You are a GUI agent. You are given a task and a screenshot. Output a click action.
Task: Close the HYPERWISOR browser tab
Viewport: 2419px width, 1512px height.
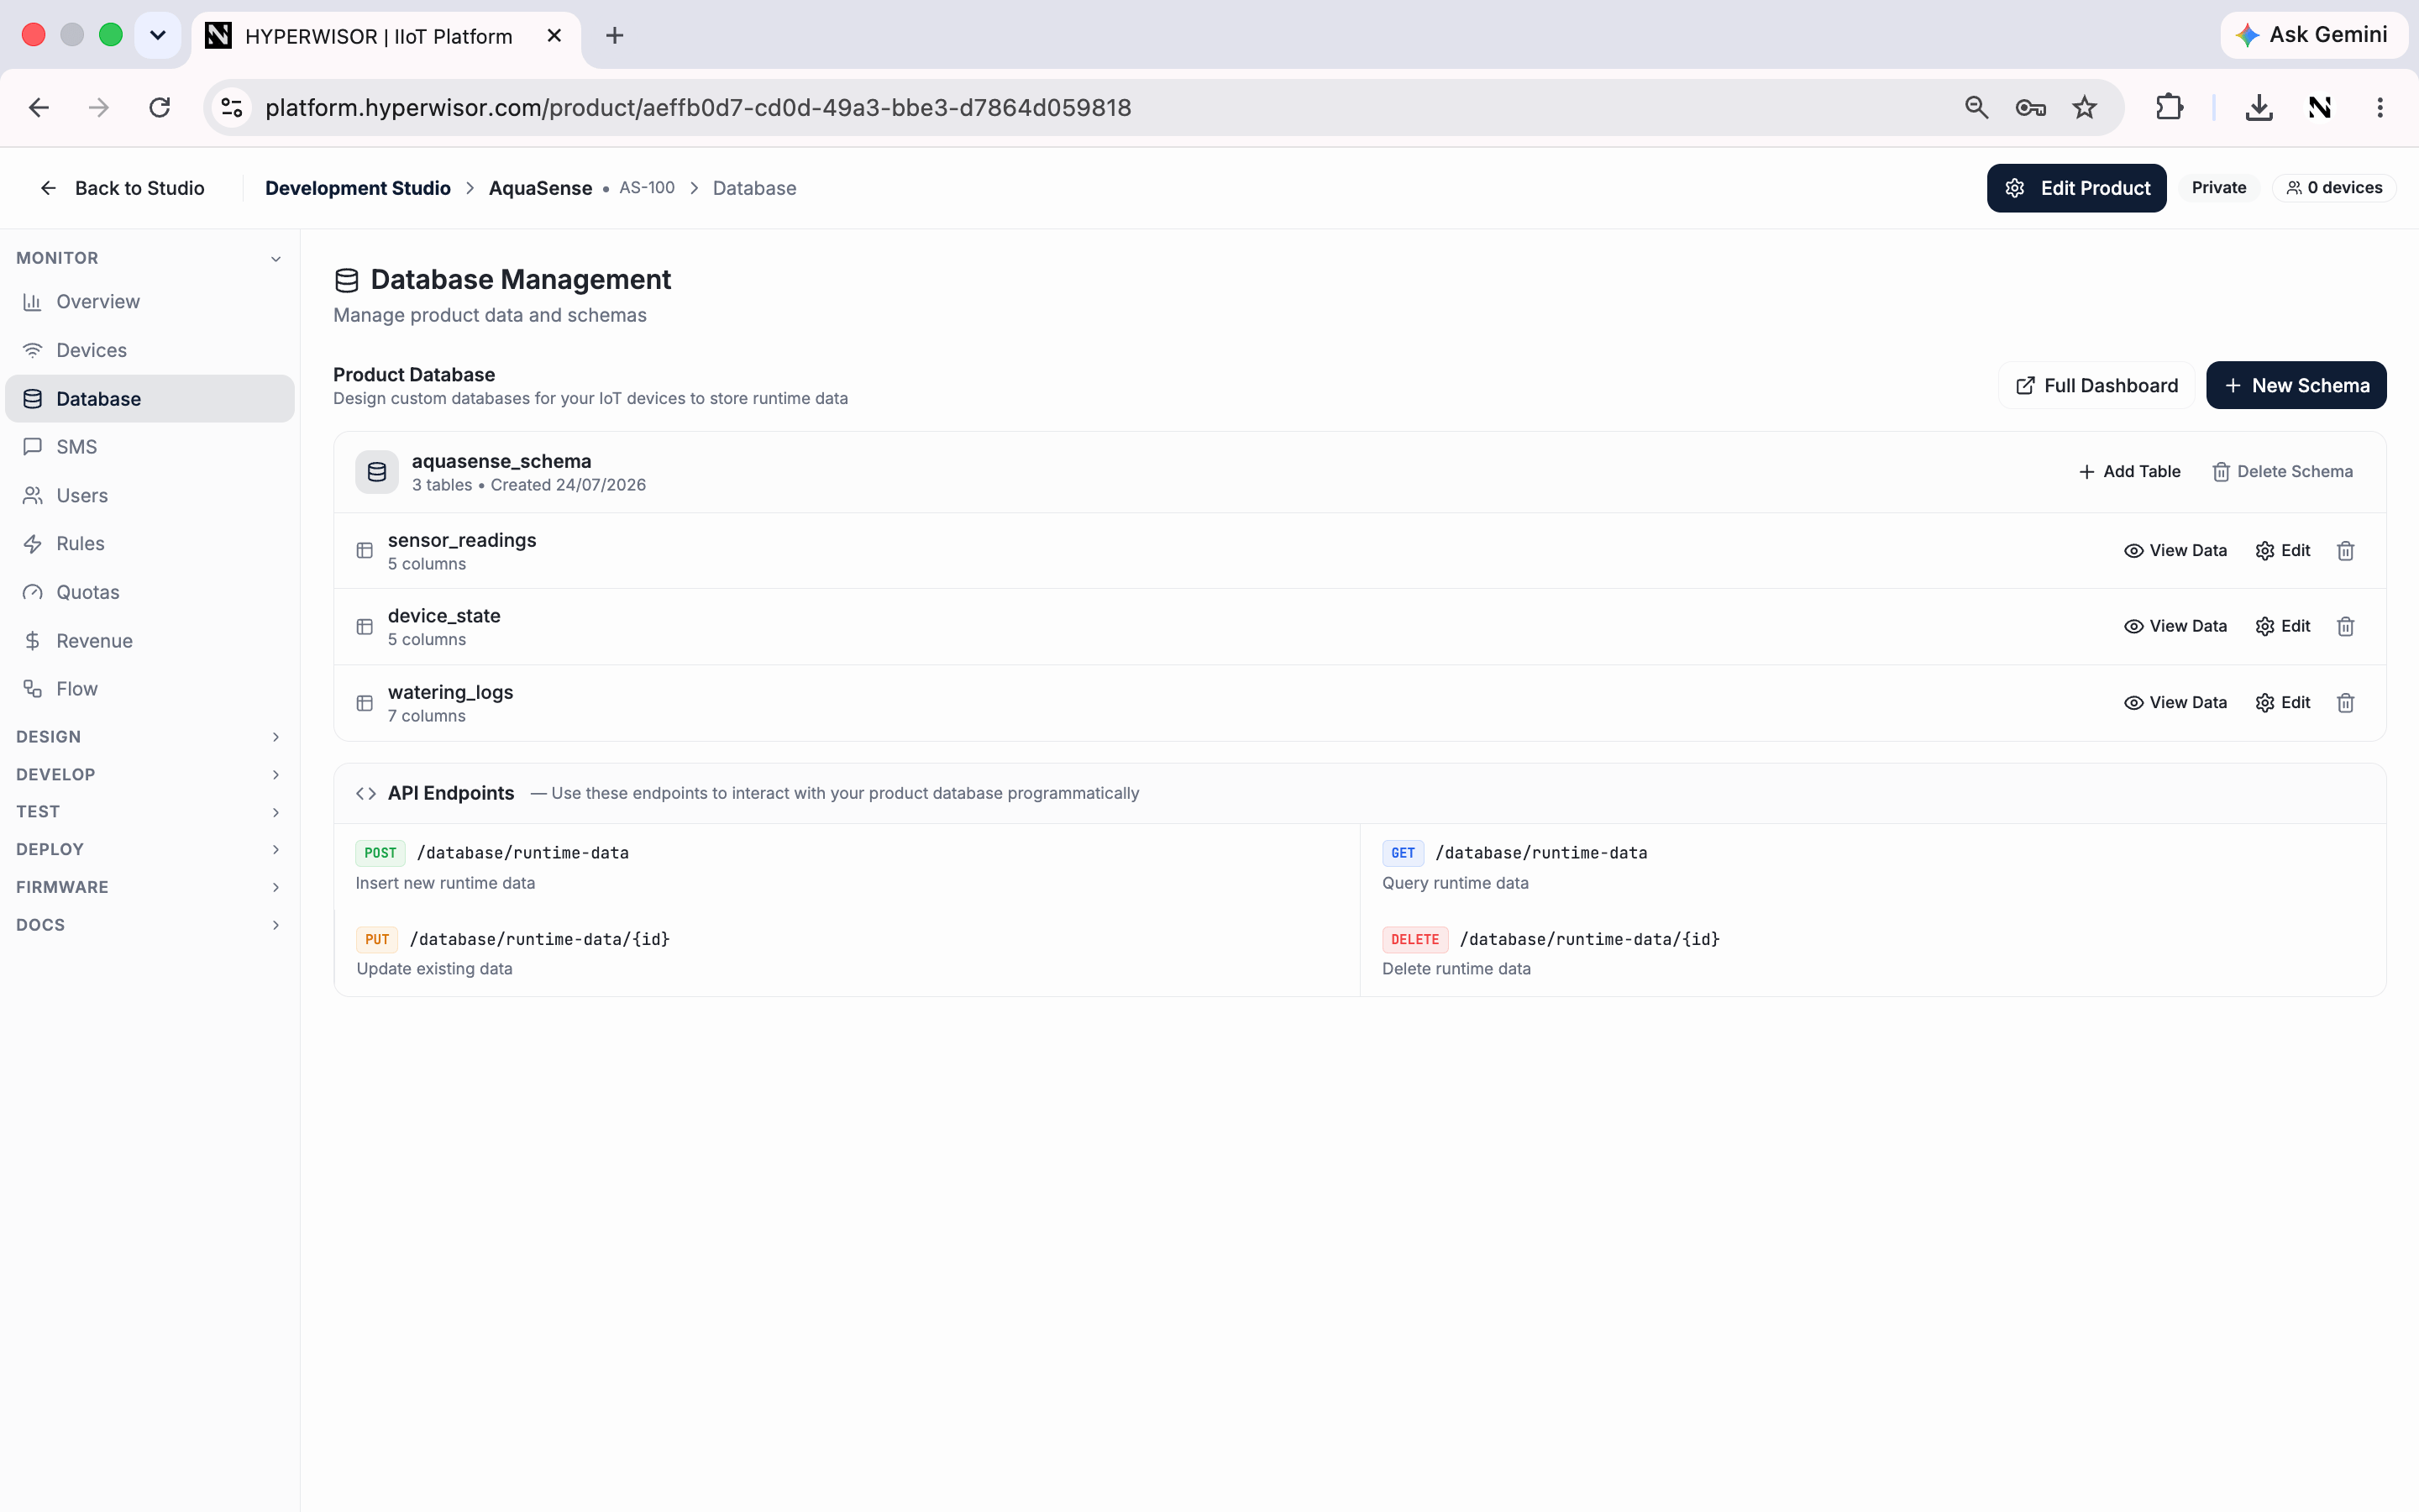[554, 36]
